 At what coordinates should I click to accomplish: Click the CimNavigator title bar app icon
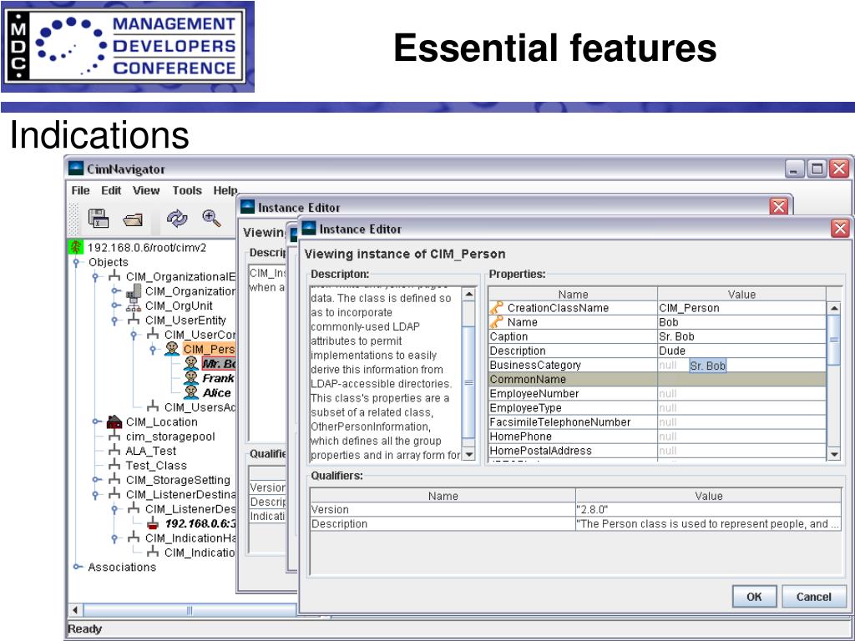pos(76,169)
